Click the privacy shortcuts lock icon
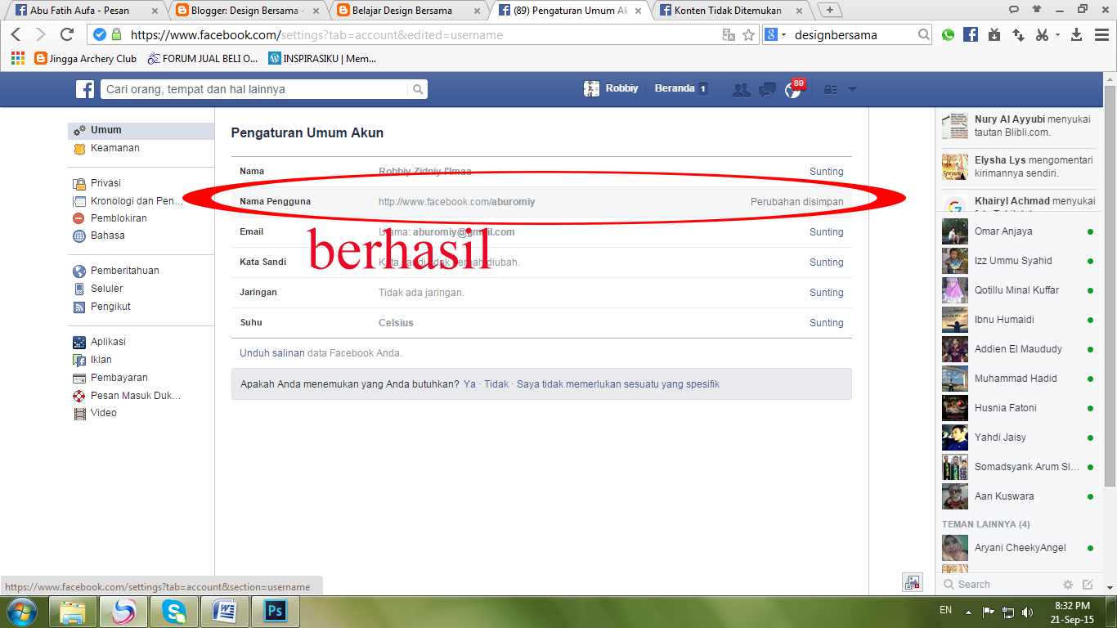This screenshot has height=628, width=1117. pos(829,89)
